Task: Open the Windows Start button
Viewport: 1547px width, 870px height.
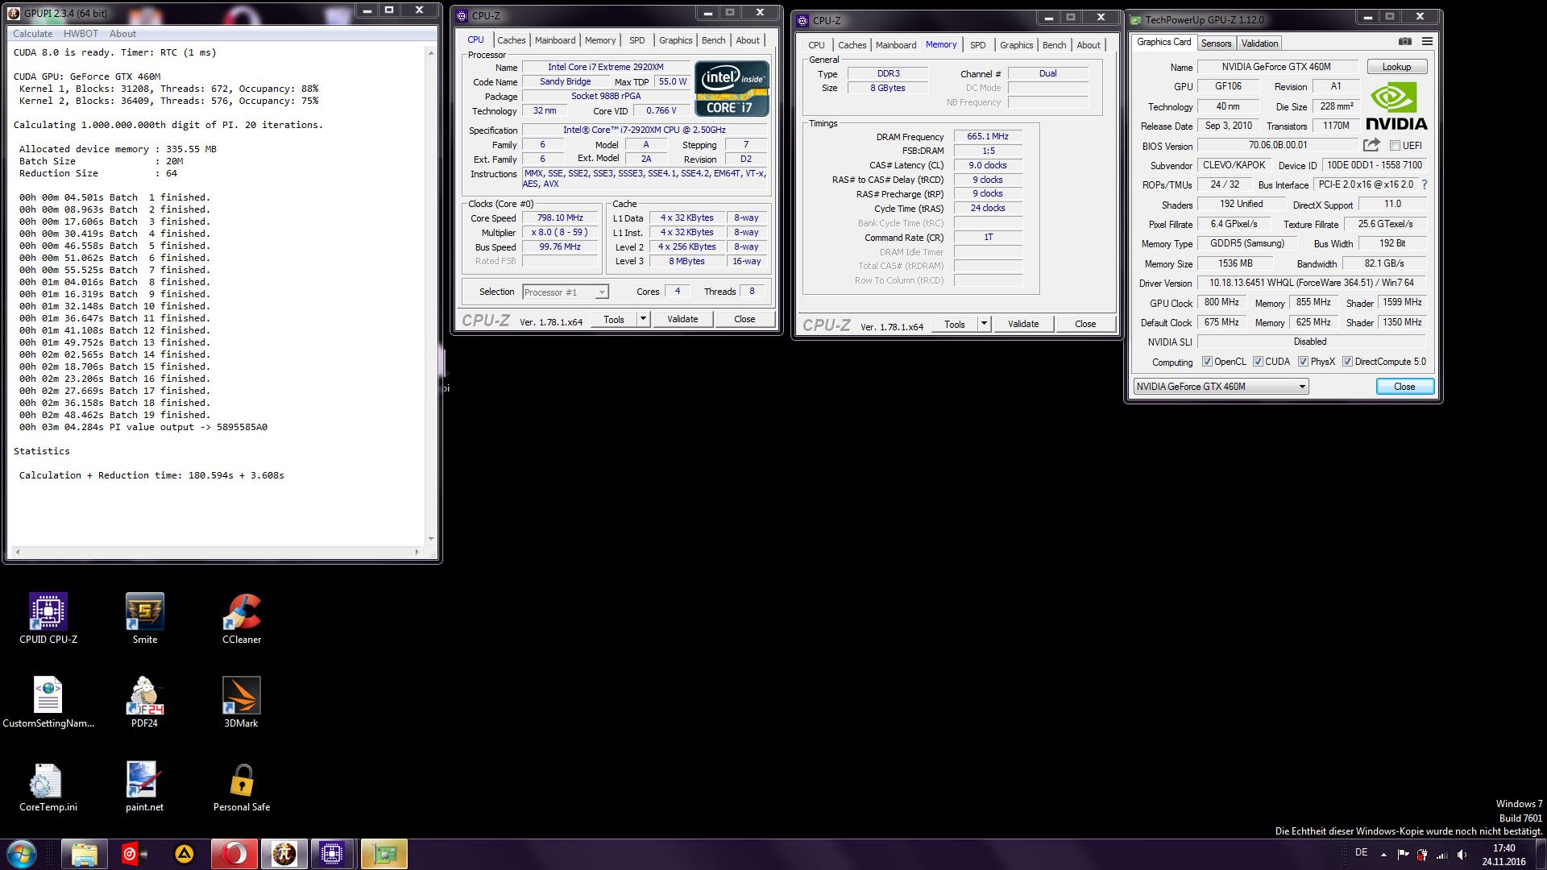Action: pos(21,854)
